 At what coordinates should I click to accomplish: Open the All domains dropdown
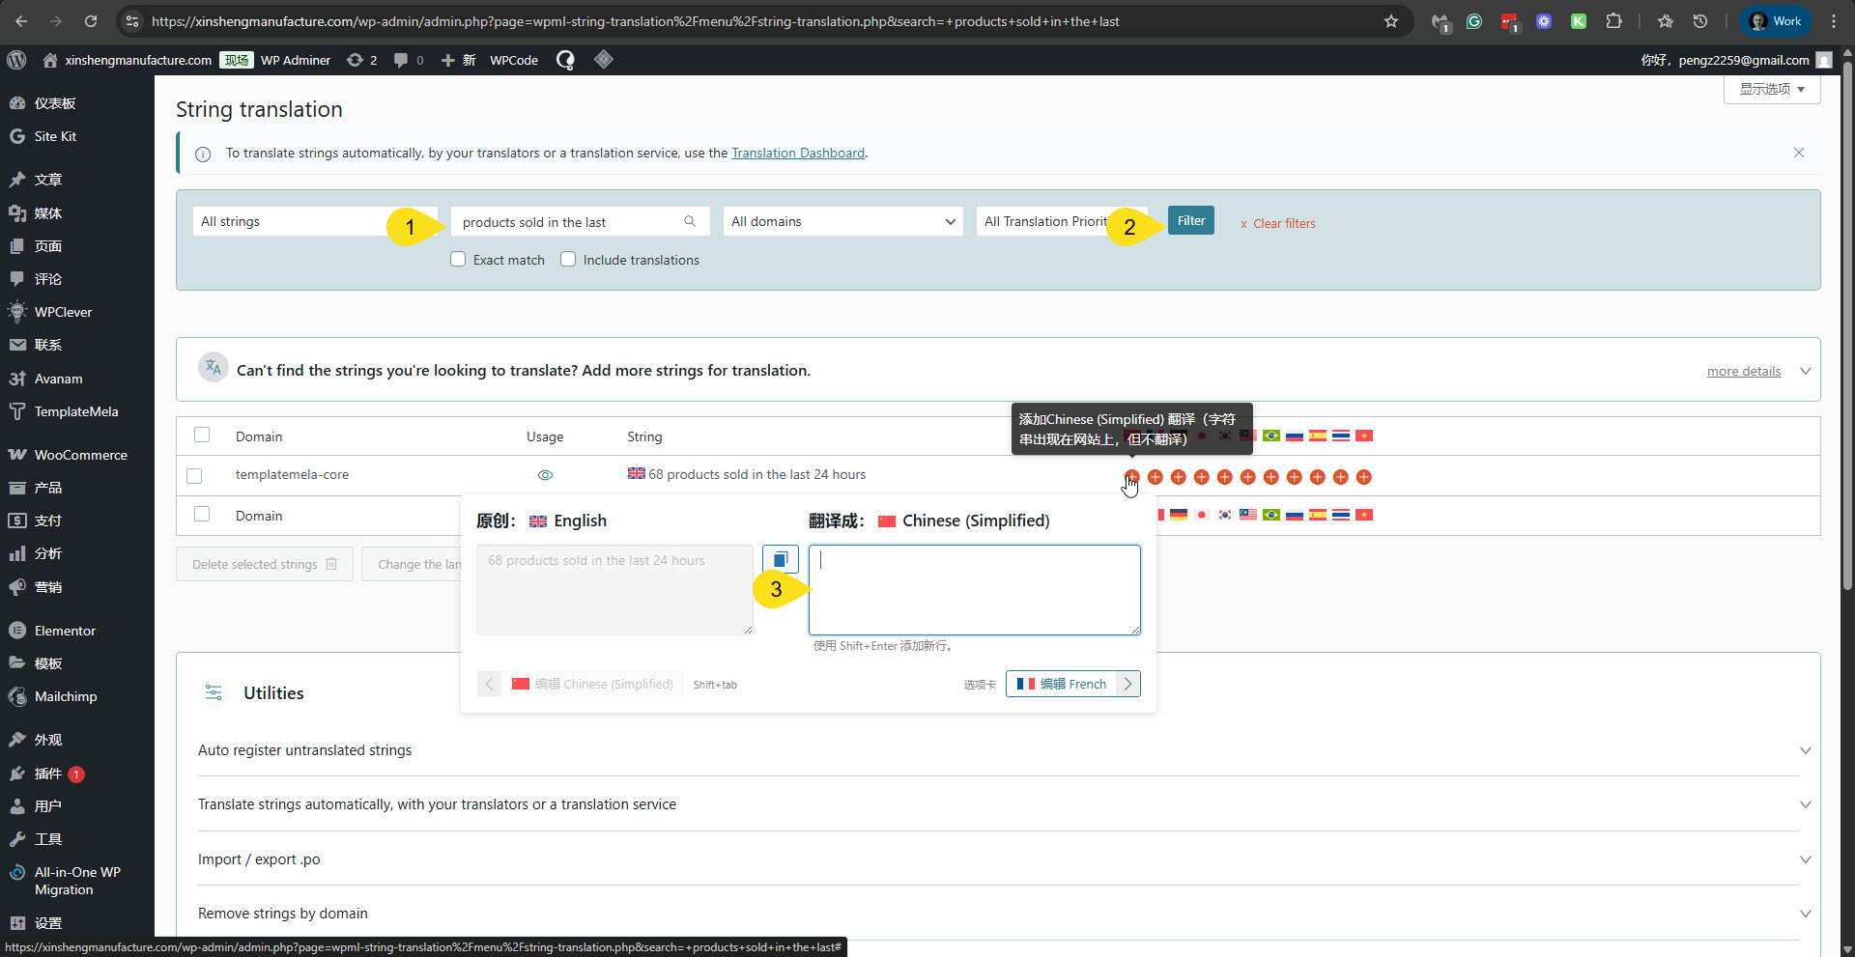pos(842,221)
